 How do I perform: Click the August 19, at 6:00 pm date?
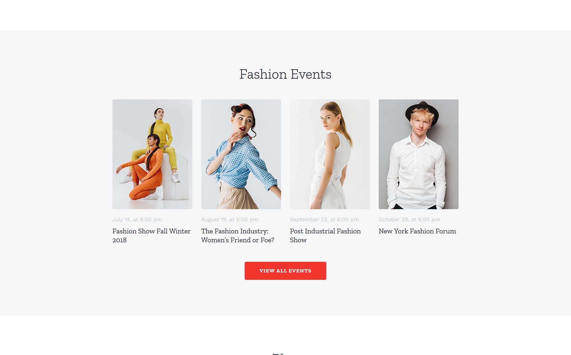(x=230, y=220)
